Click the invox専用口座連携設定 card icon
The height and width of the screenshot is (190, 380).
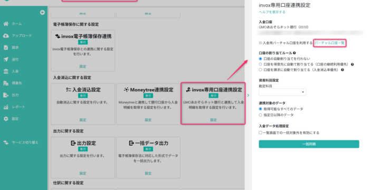click(188, 90)
